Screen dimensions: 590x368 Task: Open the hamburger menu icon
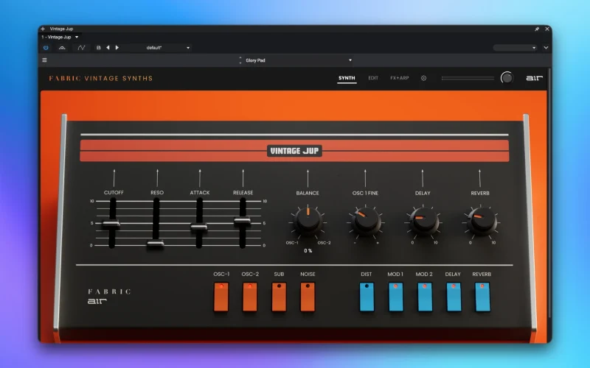coord(44,60)
